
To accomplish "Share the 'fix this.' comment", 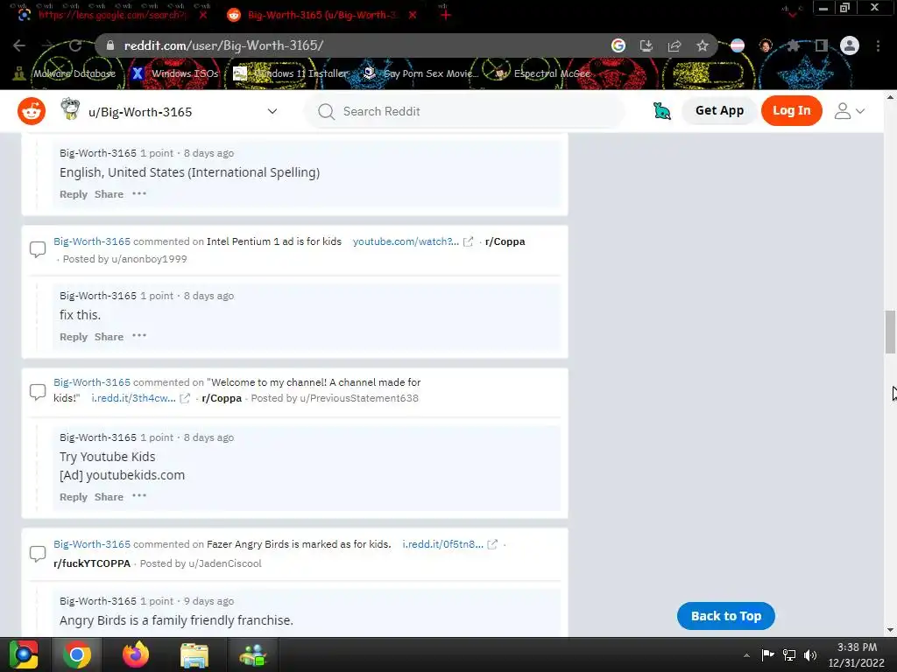I will (x=109, y=337).
